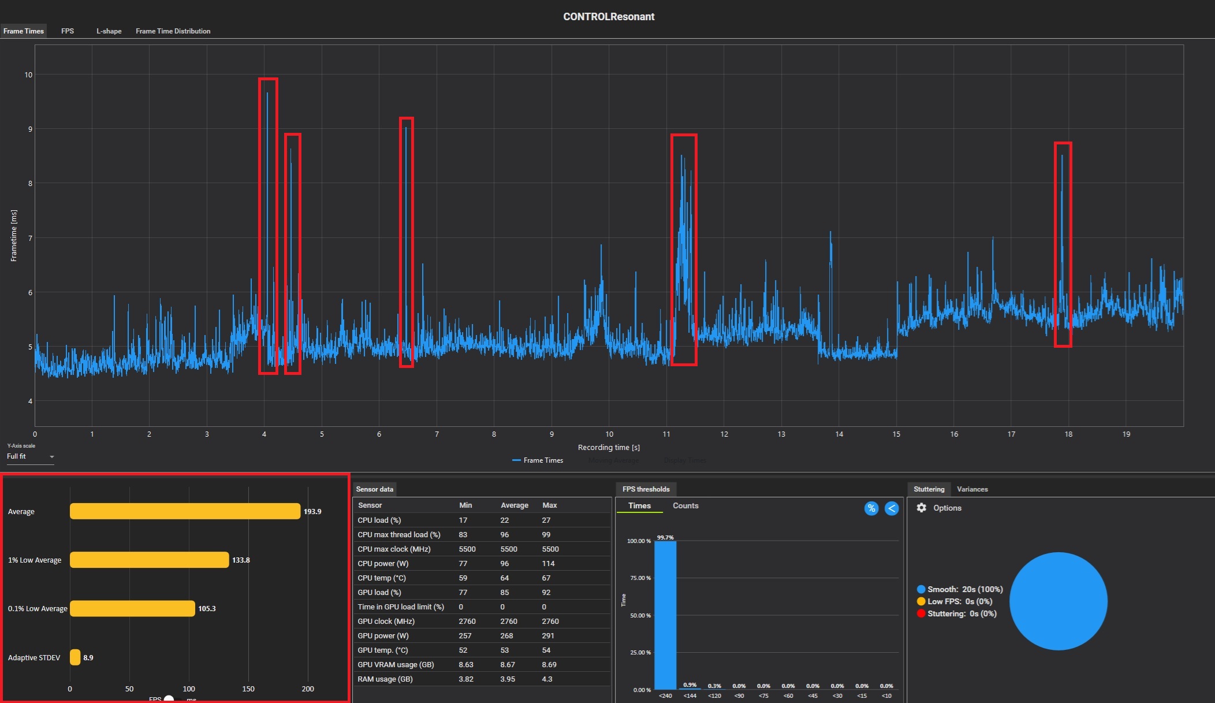Screen dimensions: 1215x703
Task: Click the Recording time [s] axis label
Action: pos(609,447)
